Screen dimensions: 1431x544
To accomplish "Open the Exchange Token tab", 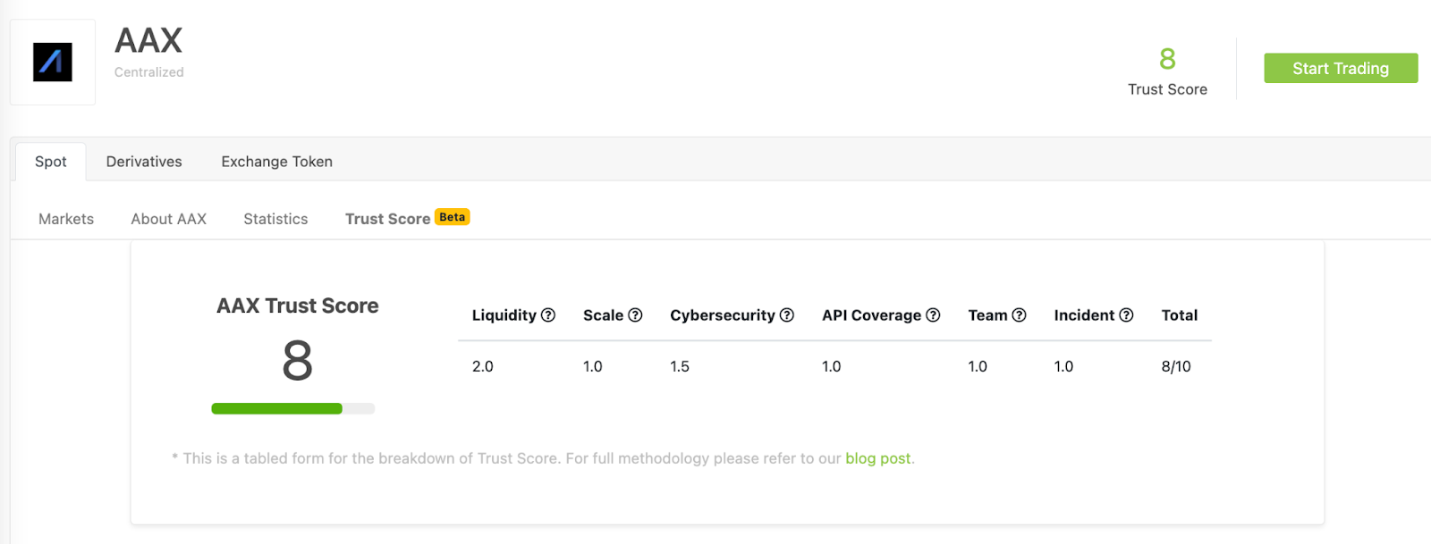I will [277, 162].
